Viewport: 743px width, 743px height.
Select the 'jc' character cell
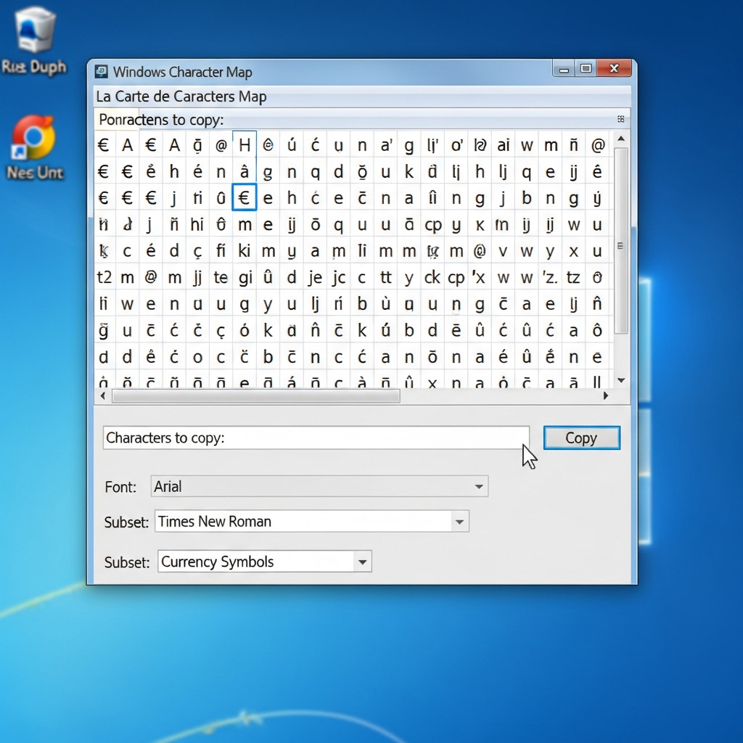click(x=338, y=277)
